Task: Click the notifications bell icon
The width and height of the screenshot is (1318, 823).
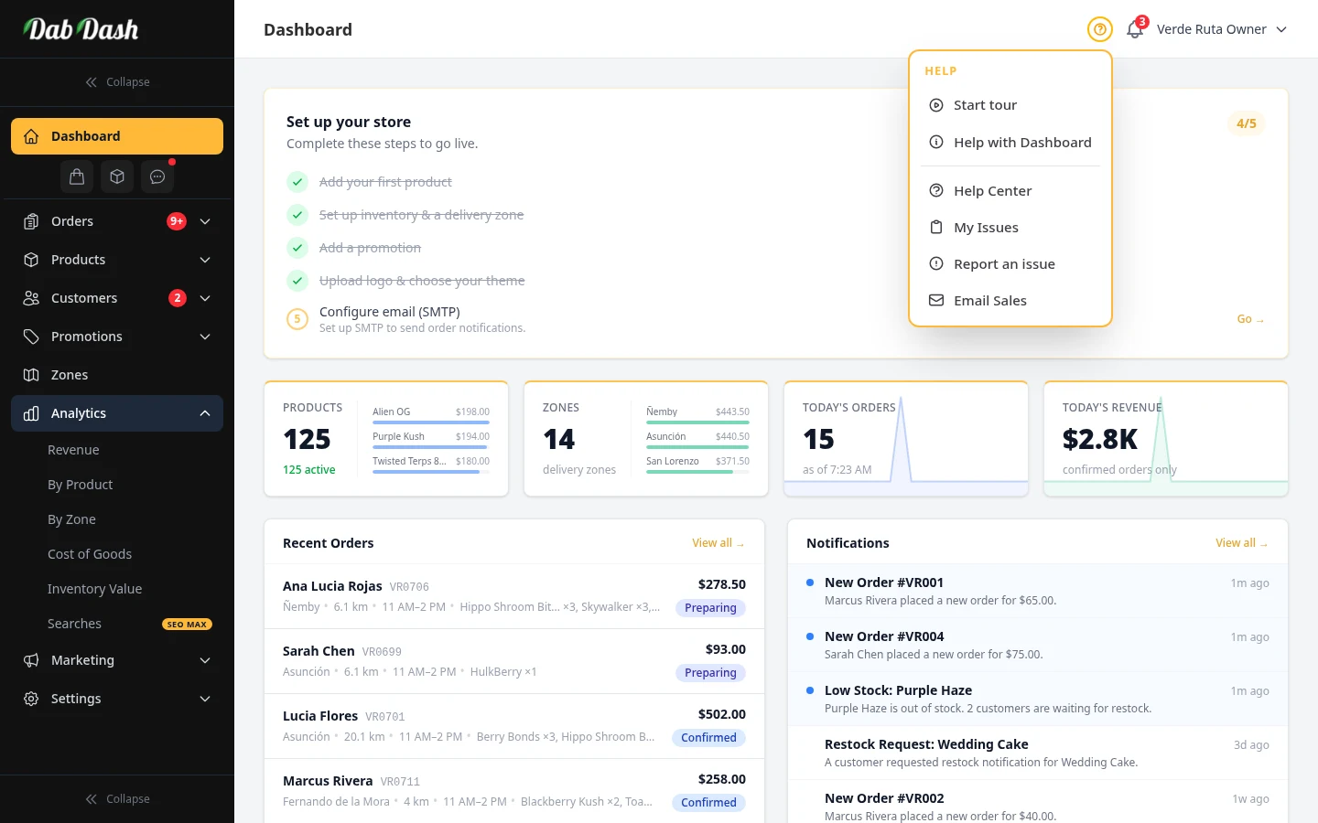Action: click(1134, 30)
